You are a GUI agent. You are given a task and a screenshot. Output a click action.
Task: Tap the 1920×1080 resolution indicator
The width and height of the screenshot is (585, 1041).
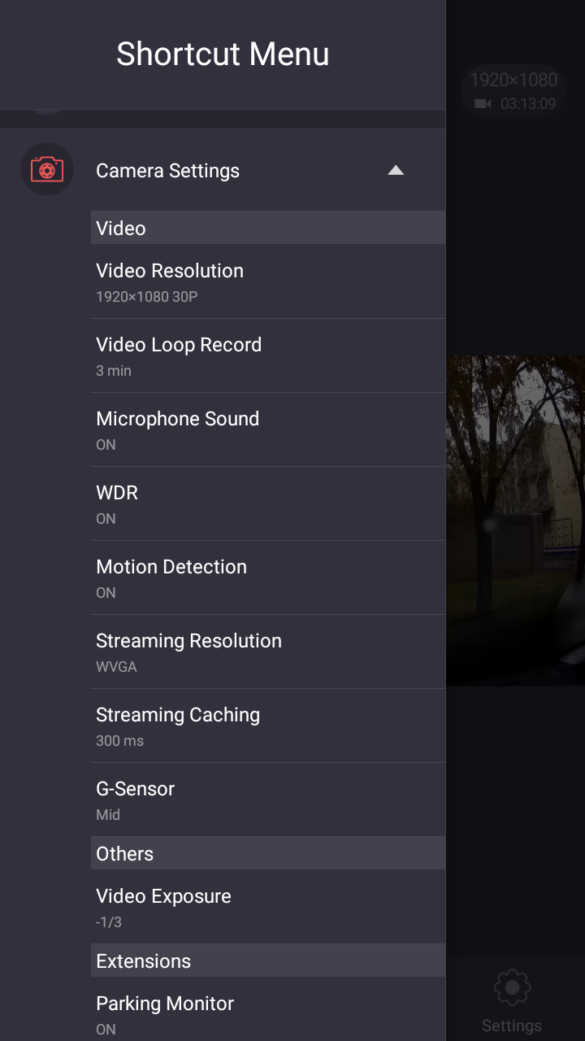click(x=513, y=80)
